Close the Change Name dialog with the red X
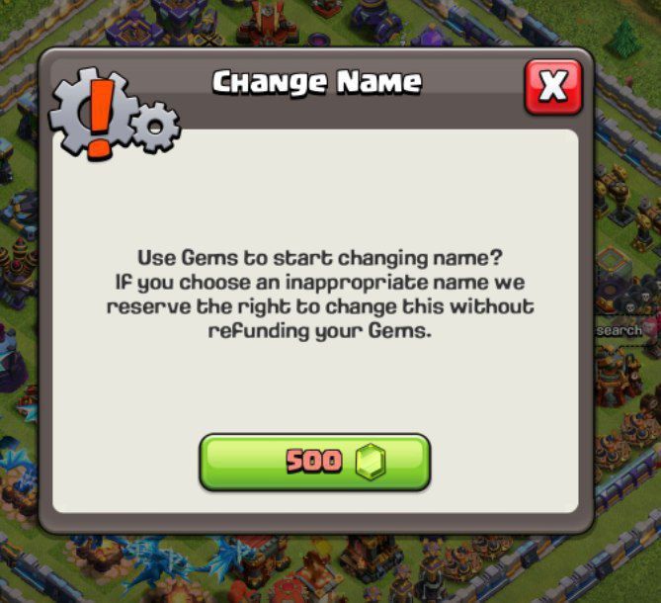The width and height of the screenshot is (661, 603). pyautogui.click(x=553, y=87)
